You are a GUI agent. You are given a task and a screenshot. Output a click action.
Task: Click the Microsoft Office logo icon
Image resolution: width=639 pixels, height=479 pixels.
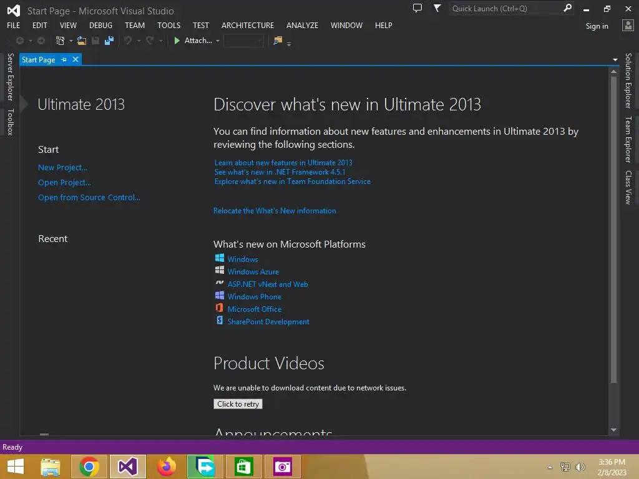(219, 307)
